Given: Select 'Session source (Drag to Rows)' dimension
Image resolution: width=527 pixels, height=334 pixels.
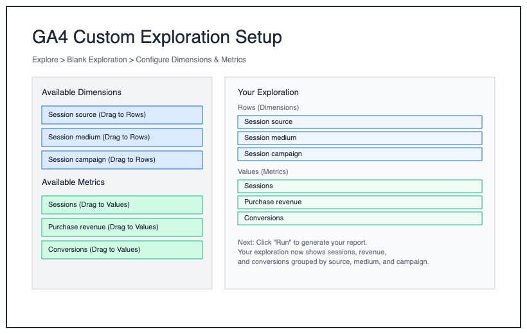Looking at the screenshot, I should 122,115.
